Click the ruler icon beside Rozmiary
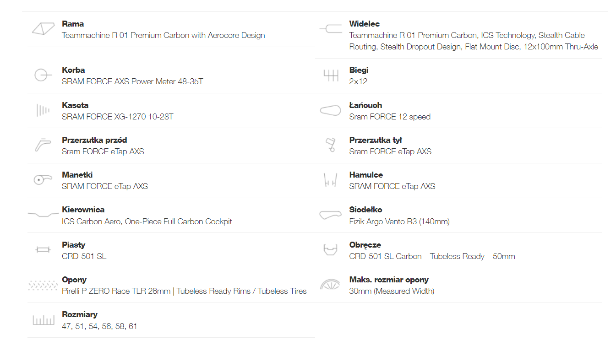The image size is (616, 362). pyautogui.click(x=44, y=320)
